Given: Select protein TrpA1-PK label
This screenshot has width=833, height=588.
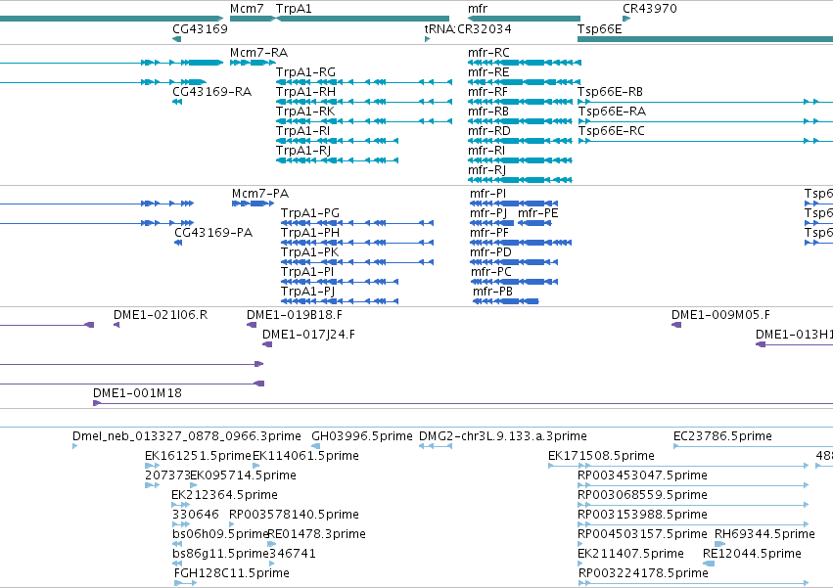Looking at the screenshot, I should [x=309, y=251].
